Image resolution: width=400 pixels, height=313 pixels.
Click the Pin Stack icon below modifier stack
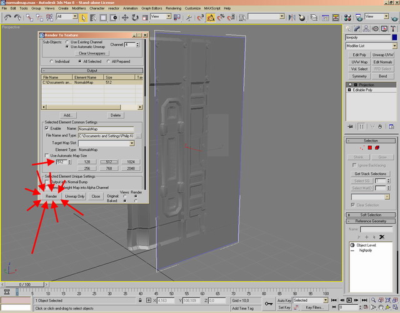click(349, 128)
